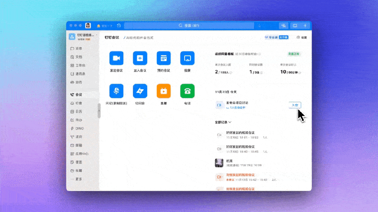Open the 预约会议 schedule meeting icon

click(x=164, y=58)
